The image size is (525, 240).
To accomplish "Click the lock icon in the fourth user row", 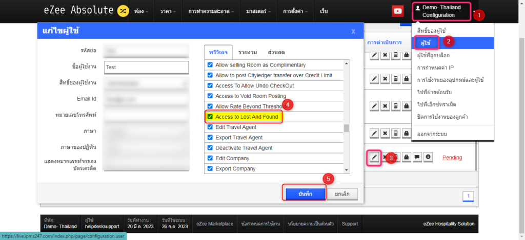I will [406, 134].
